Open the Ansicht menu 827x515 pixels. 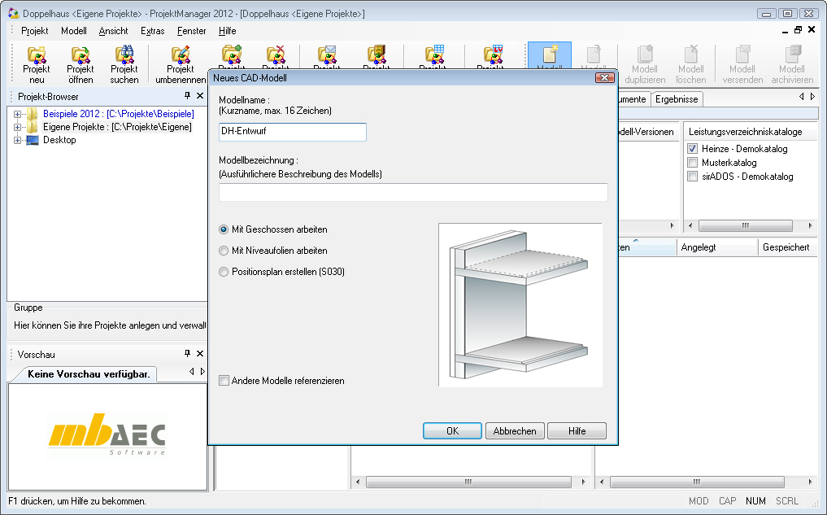[113, 31]
